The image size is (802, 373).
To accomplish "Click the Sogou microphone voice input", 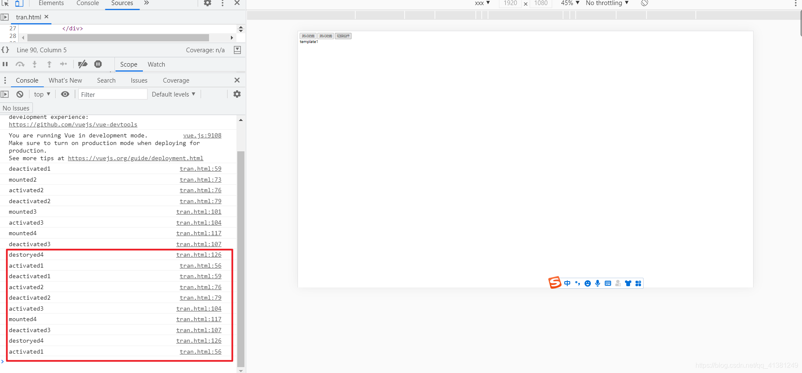I will coord(598,283).
